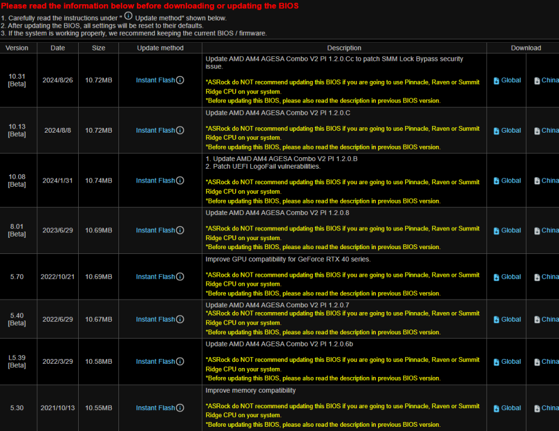
Task: Click Global download file icon for BIOS 5.70
Action: (496, 277)
